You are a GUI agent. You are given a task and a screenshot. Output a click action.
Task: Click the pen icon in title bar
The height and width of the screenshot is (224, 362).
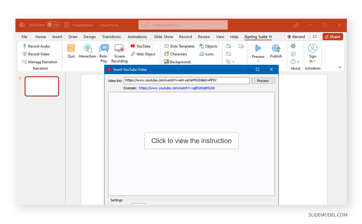click(296, 25)
